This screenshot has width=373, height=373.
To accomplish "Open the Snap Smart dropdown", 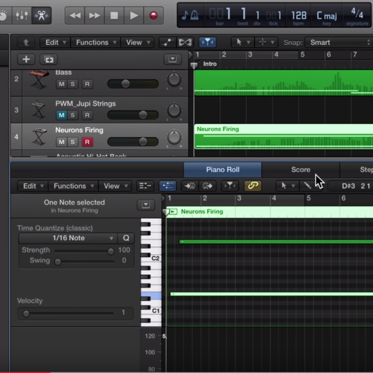I will pos(339,42).
